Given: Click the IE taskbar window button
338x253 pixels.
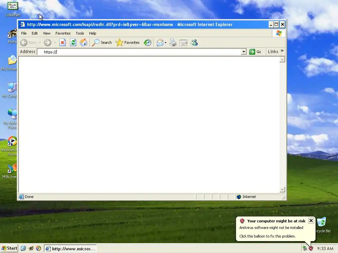Looking at the screenshot, I should pos(71,249).
